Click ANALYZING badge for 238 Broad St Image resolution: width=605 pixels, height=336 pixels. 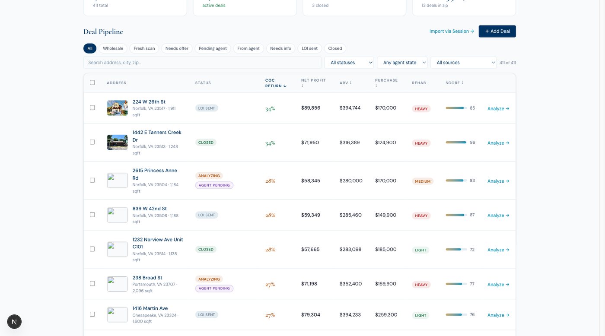coord(209,279)
